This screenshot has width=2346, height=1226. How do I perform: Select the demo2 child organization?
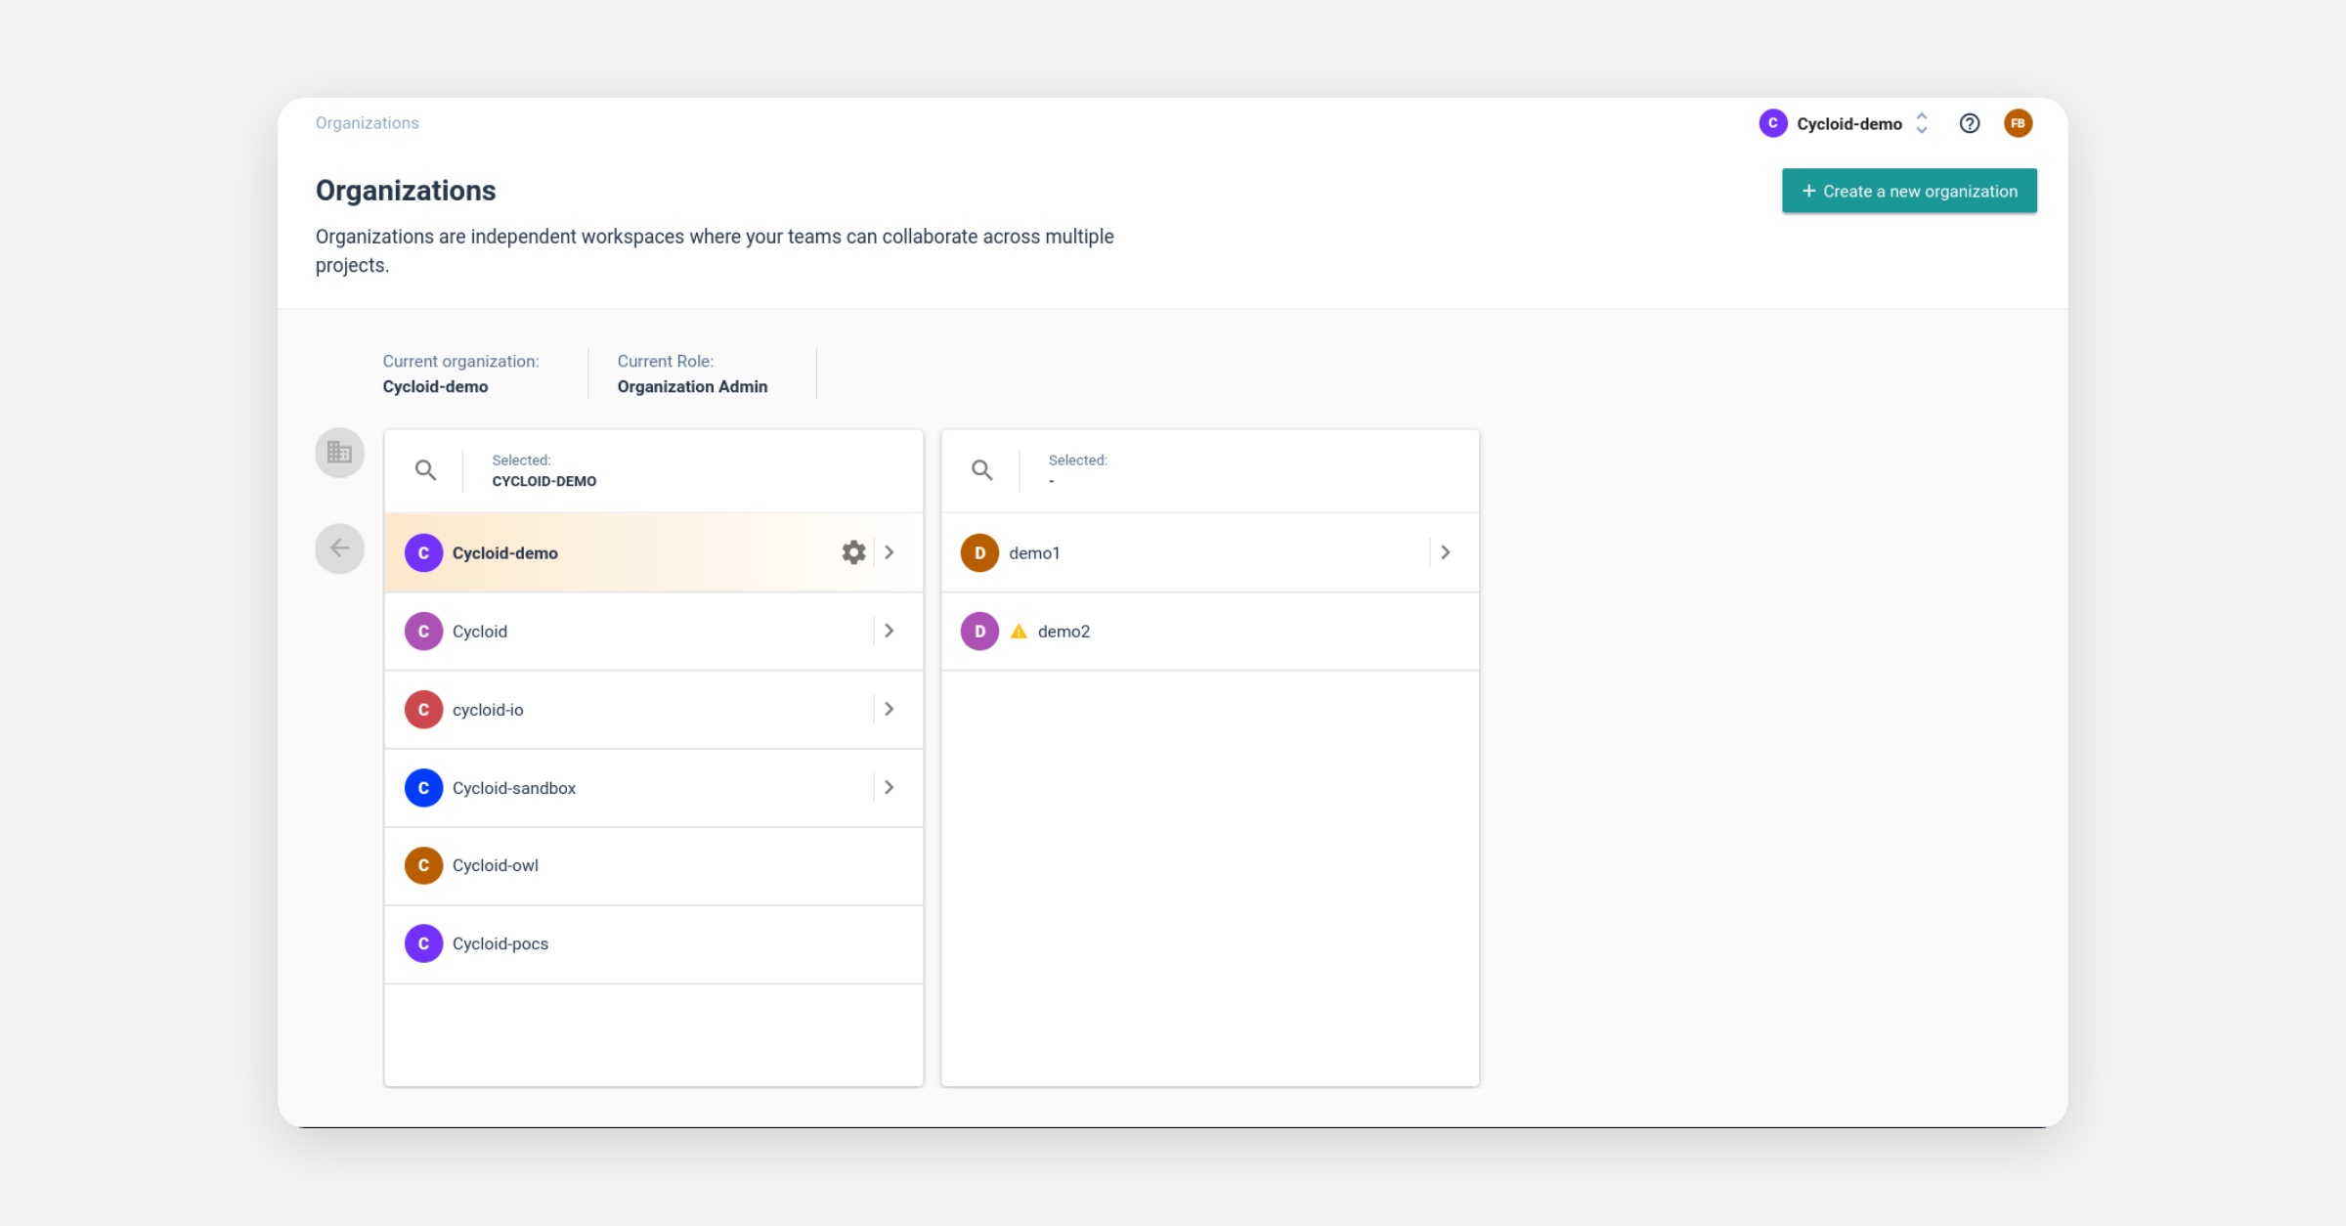coord(1209,631)
